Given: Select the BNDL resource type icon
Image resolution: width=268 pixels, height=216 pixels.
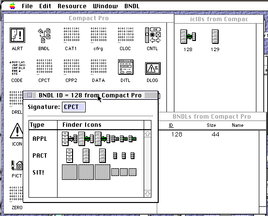Looking at the screenshot, I should pyautogui.click(x=44, y=35).
